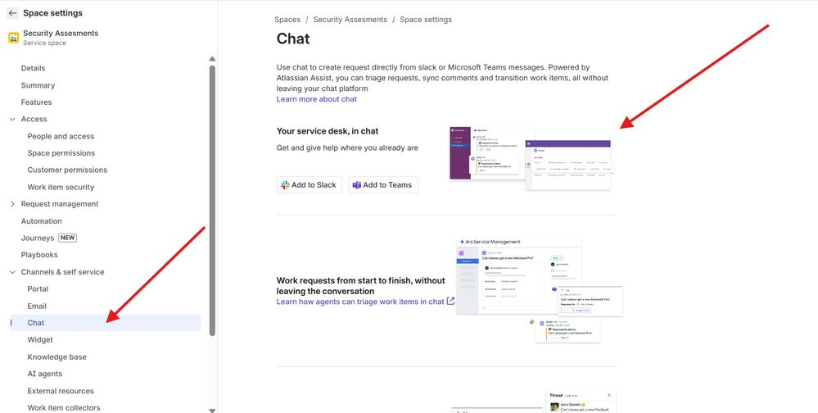This screenshot has width=818, height=413.
Task: Open Widget settings
Action: click(x=40, y=340)
